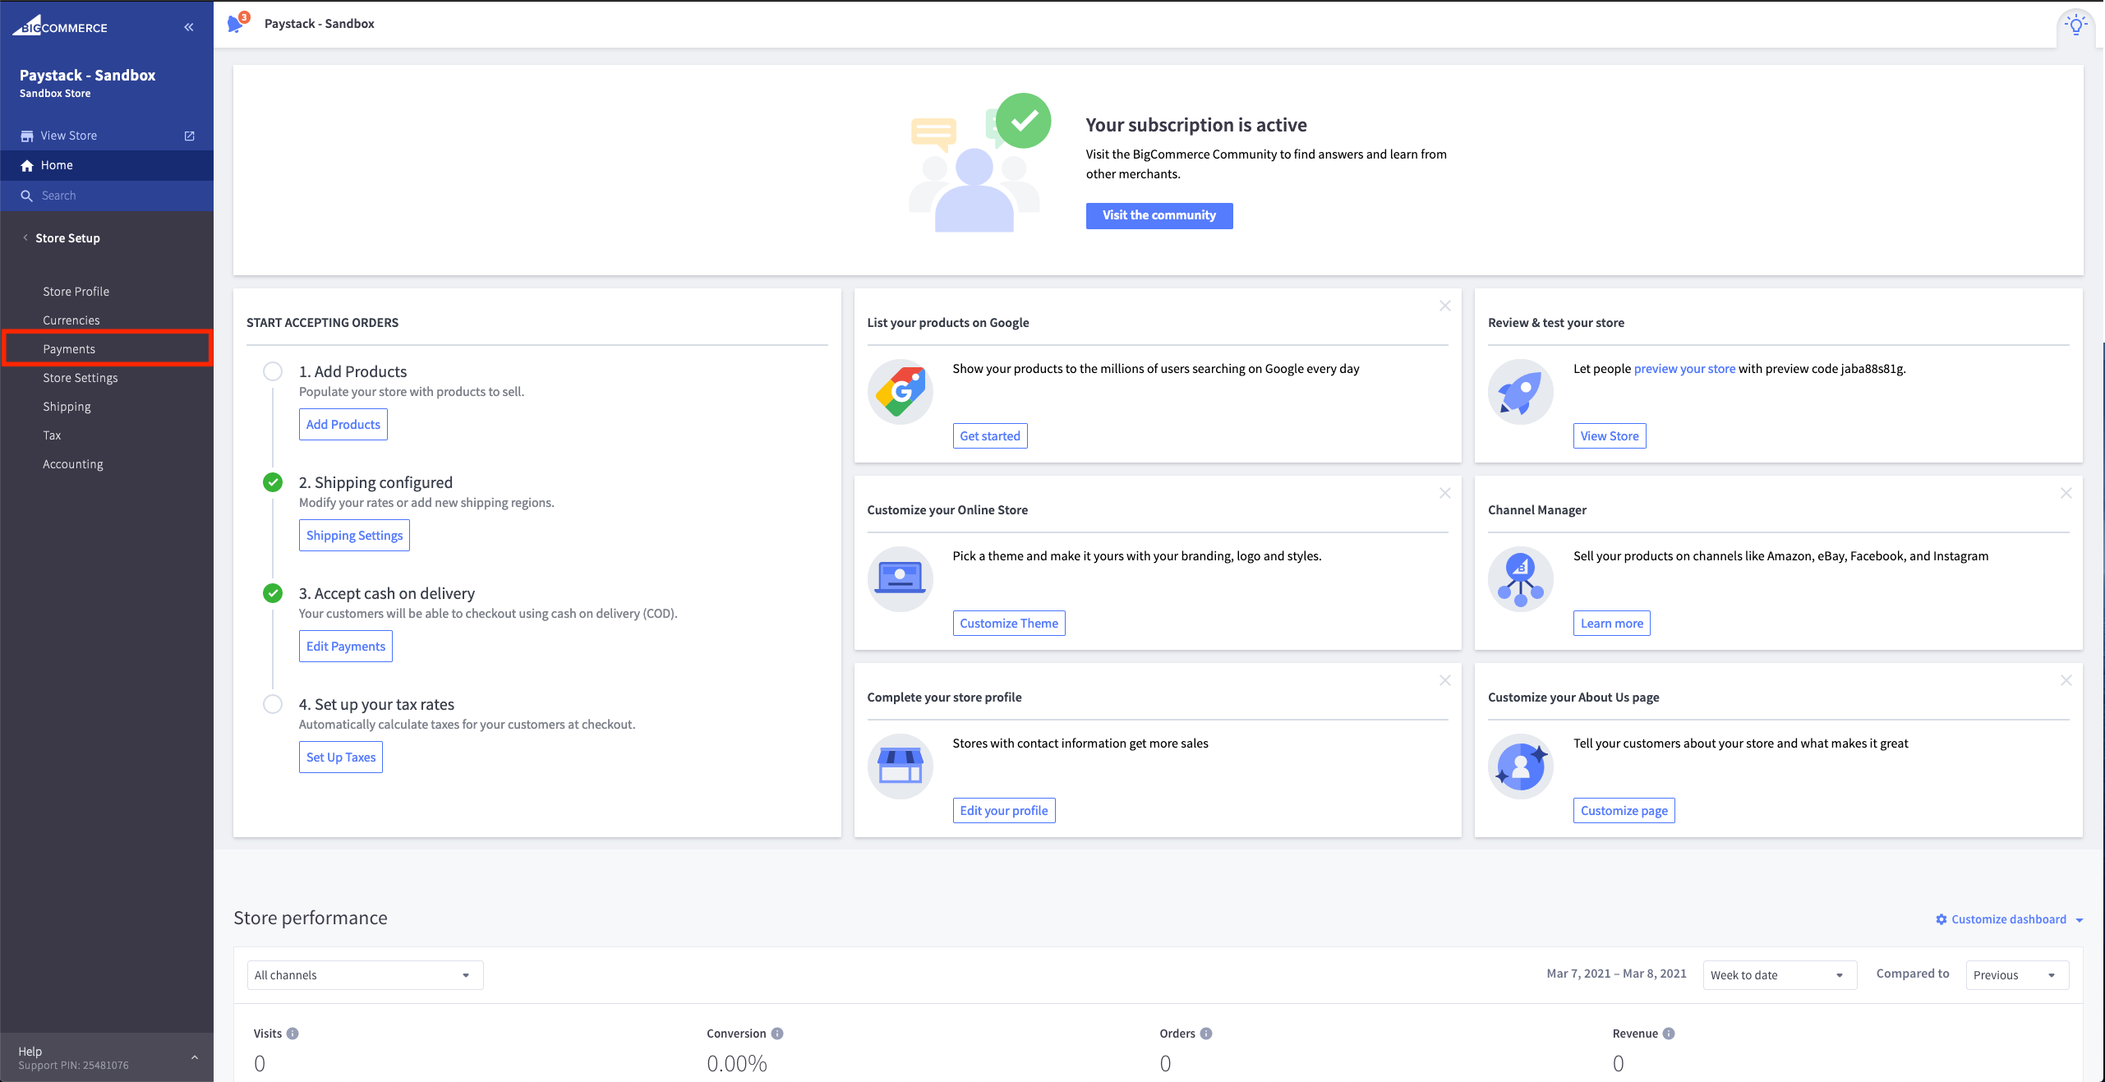Click the Channel Manager network icon
The image size is (2105, 1082).
tap(1521, 579)
